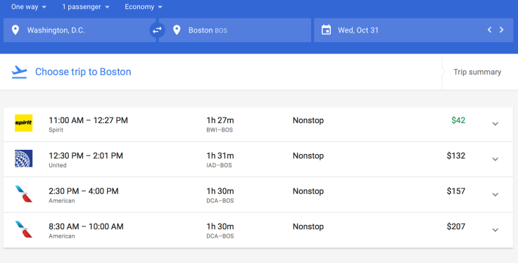Click the Spirit airline logo
Image resolution: width=518 pixels, height=263 pixels.
tap(23, 123)
